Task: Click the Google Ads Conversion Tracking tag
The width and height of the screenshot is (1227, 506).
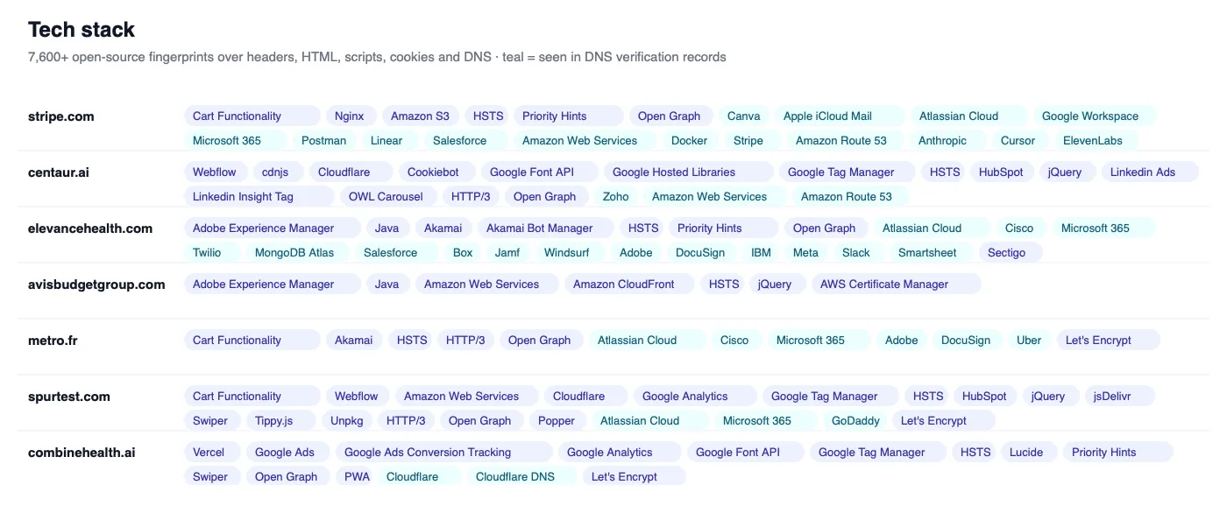Action: 444,453
